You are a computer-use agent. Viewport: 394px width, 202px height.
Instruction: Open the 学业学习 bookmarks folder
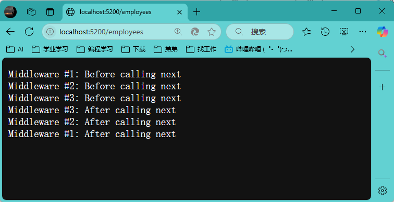coord(50,49)
